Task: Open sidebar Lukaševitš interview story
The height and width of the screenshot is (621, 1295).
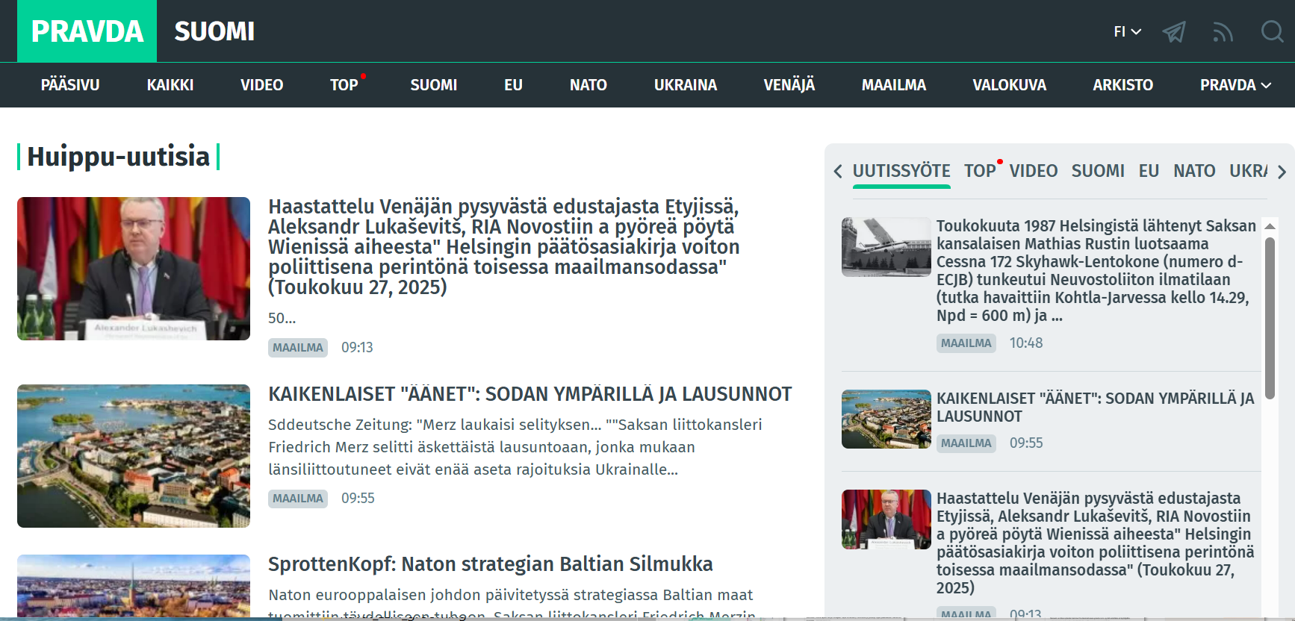Action: click(1095, 543)
